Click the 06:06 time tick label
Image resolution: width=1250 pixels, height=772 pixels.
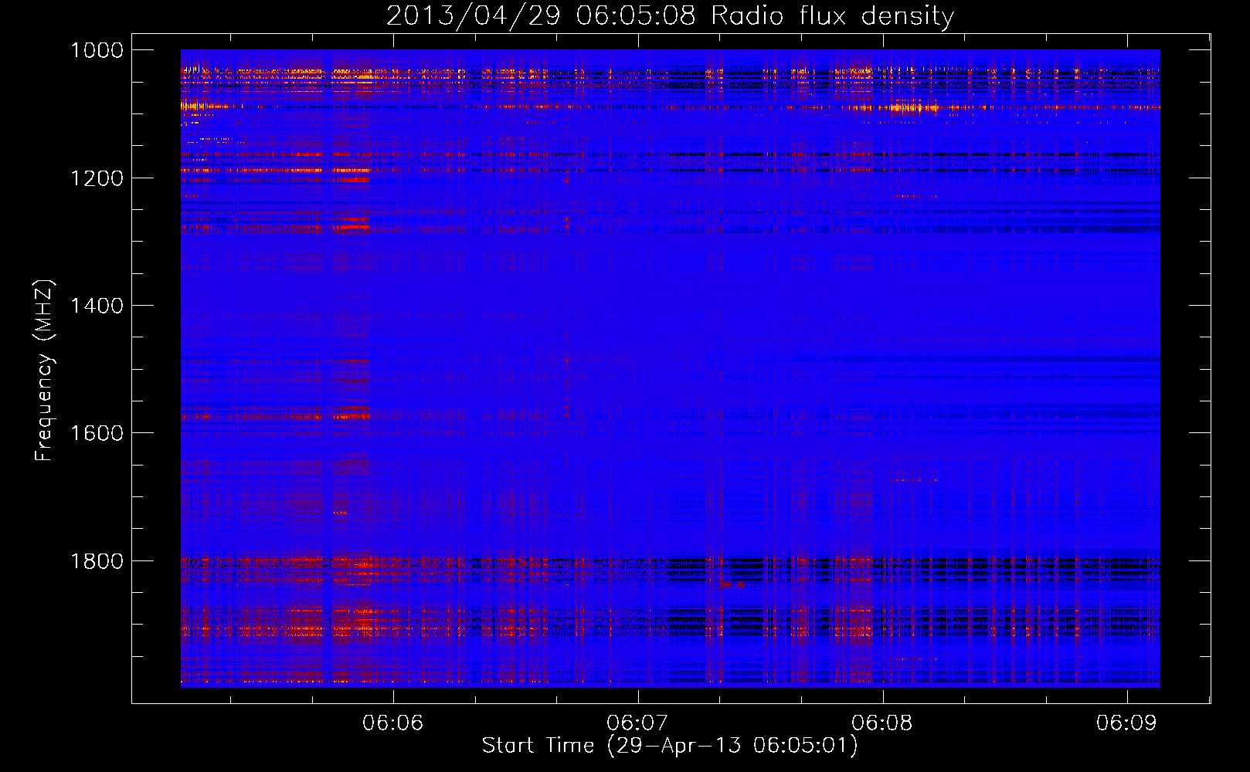393,723
